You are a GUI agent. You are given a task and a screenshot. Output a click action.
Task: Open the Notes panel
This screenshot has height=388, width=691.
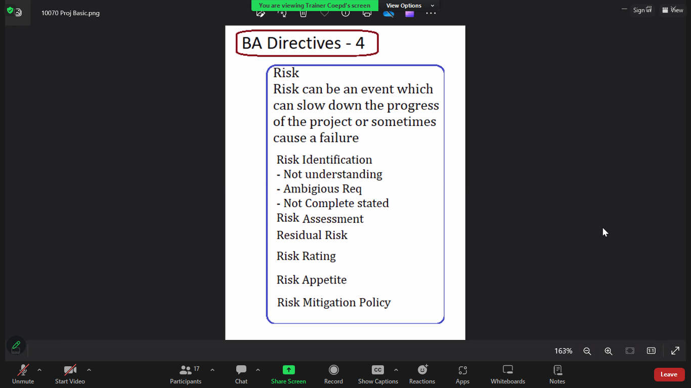[x=557, y=374]
